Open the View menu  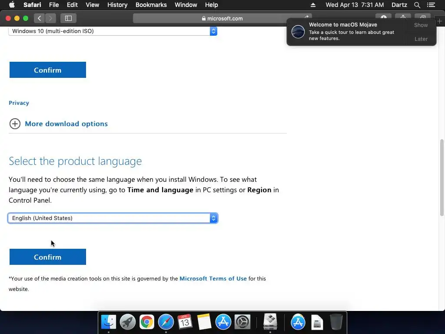tap(92, 5)
